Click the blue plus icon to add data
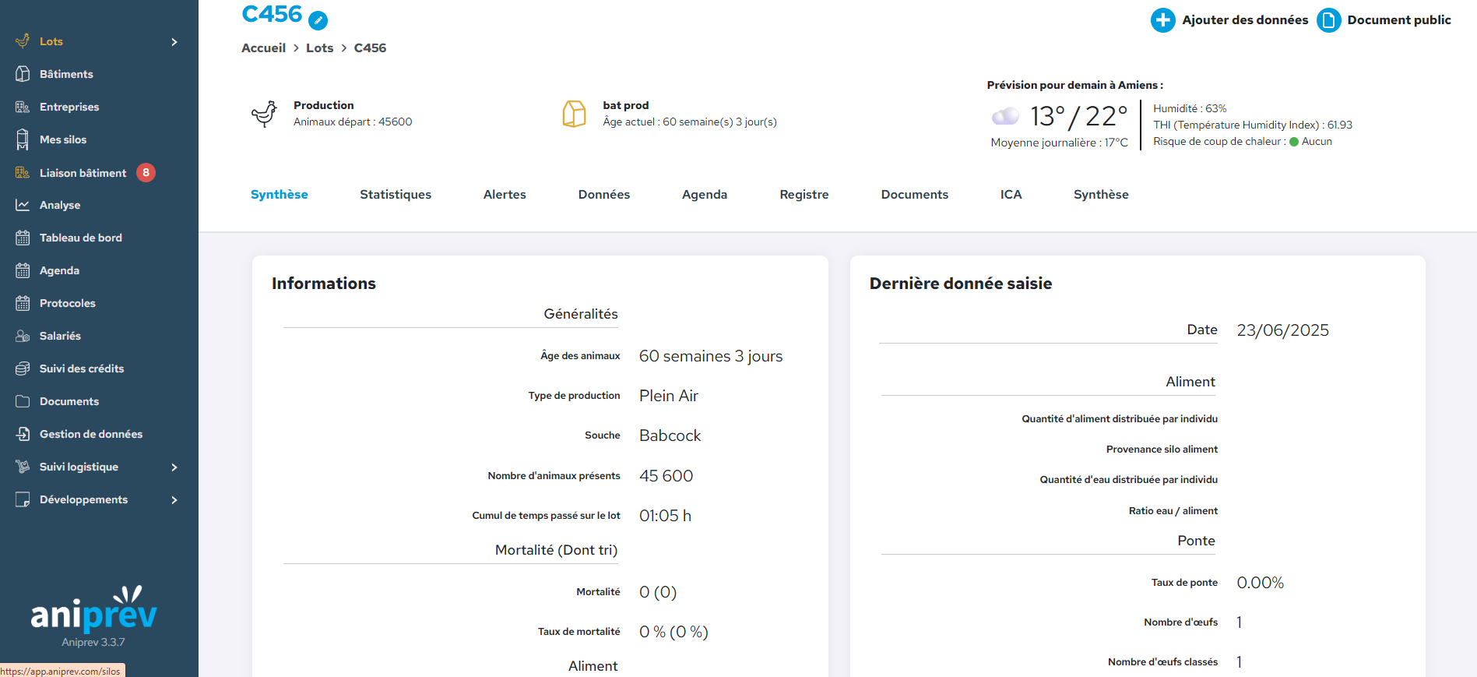Screen dimensions: 1477x677 (x=1162, y=20)
